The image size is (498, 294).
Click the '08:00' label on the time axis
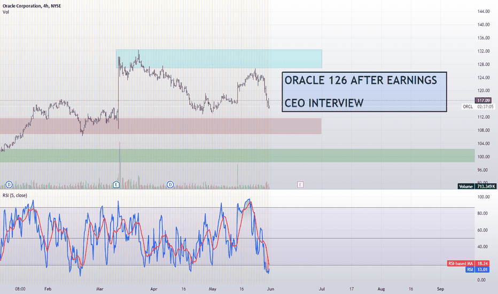(20, 289)
